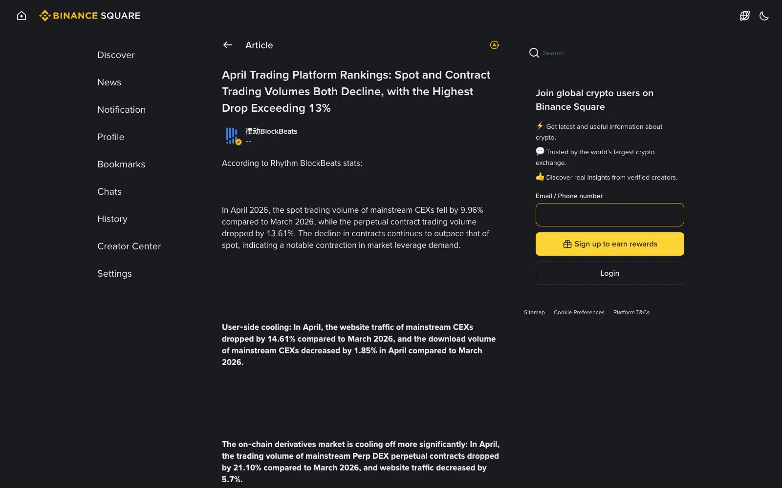Screen dimensions: 782x488
Task: Open Cookie Preferences link
Action: 579,312
